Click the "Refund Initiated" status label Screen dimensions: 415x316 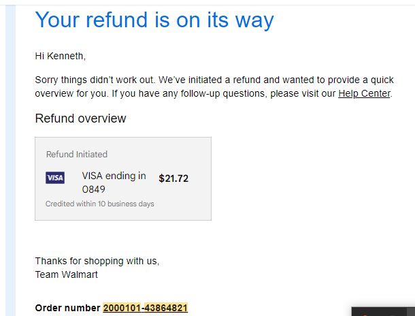click(x=77, y=154)
